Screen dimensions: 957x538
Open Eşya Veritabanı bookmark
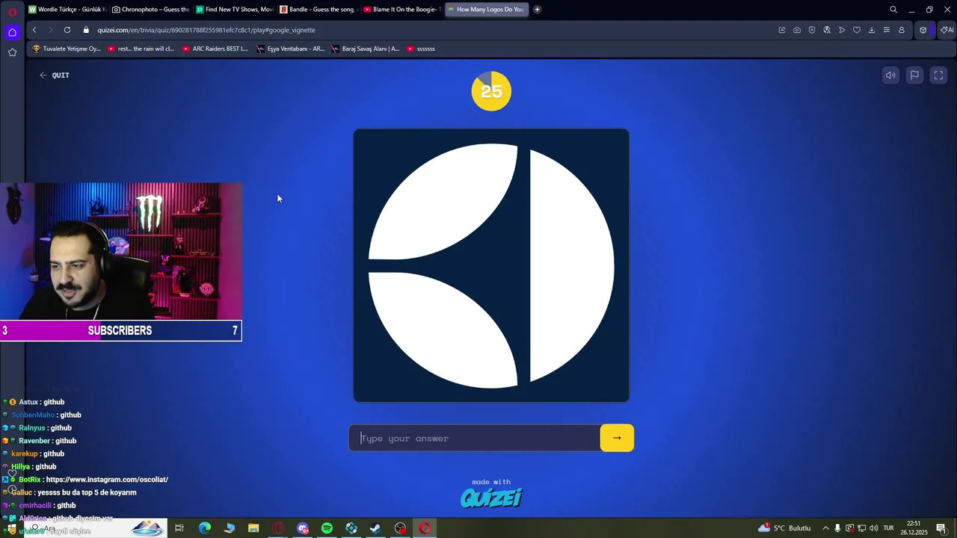coord(290,49)
